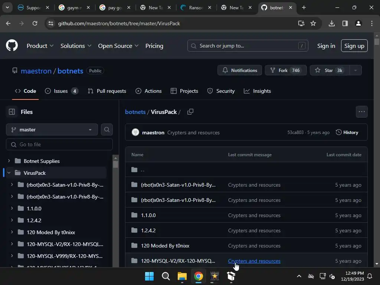
Task: Focus the Search or jump to field
Action: click(x=248, y=46)
